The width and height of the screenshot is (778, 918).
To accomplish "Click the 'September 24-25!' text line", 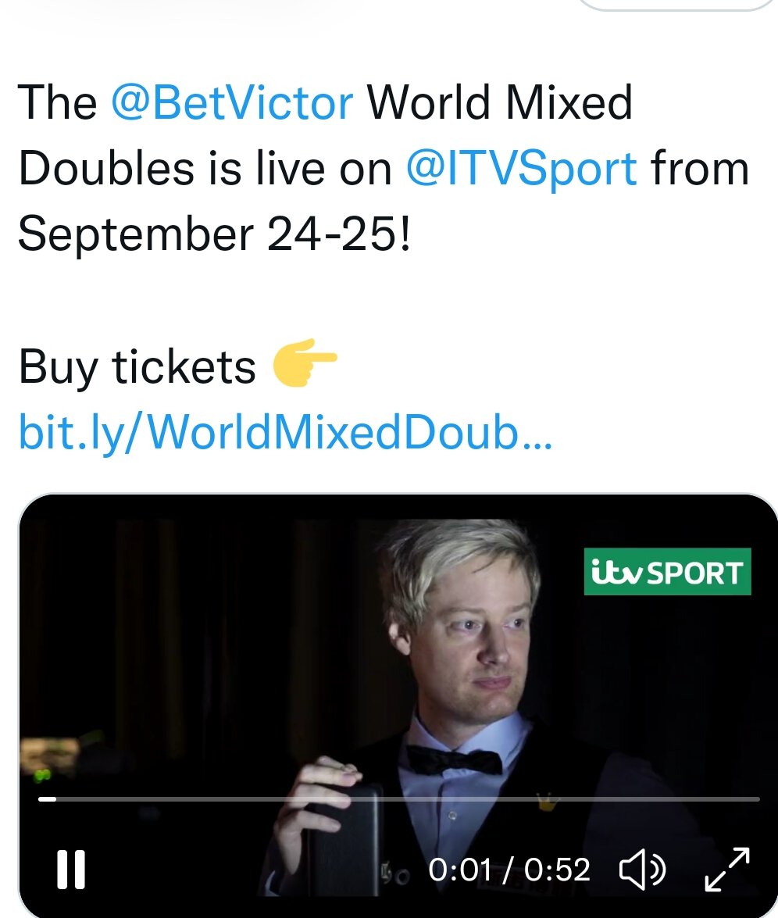I will click(215, 234).
